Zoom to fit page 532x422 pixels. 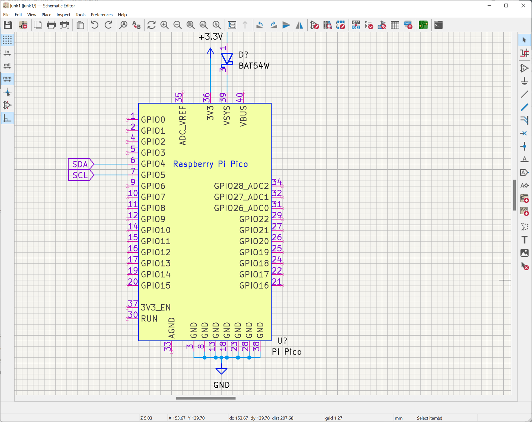[x=190, y=25]
